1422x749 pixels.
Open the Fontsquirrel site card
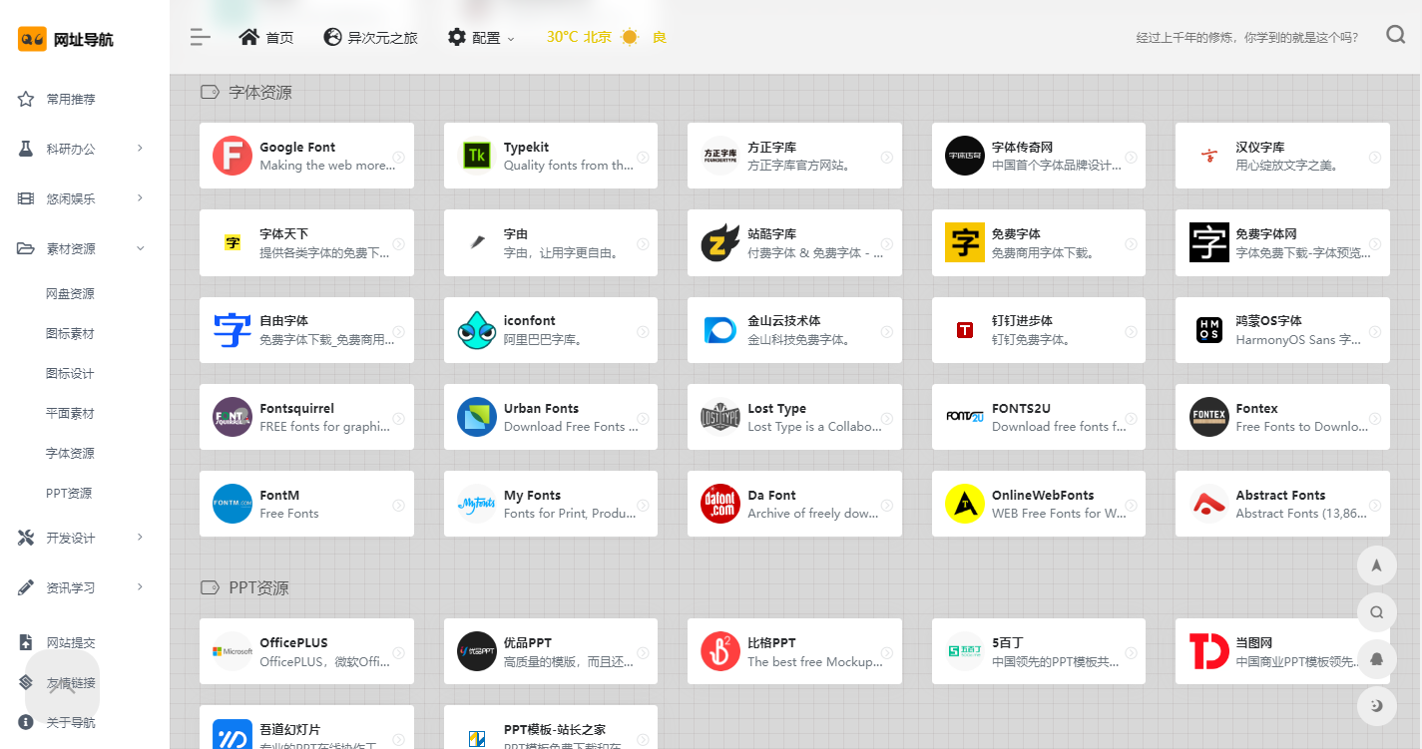[305, 417]
